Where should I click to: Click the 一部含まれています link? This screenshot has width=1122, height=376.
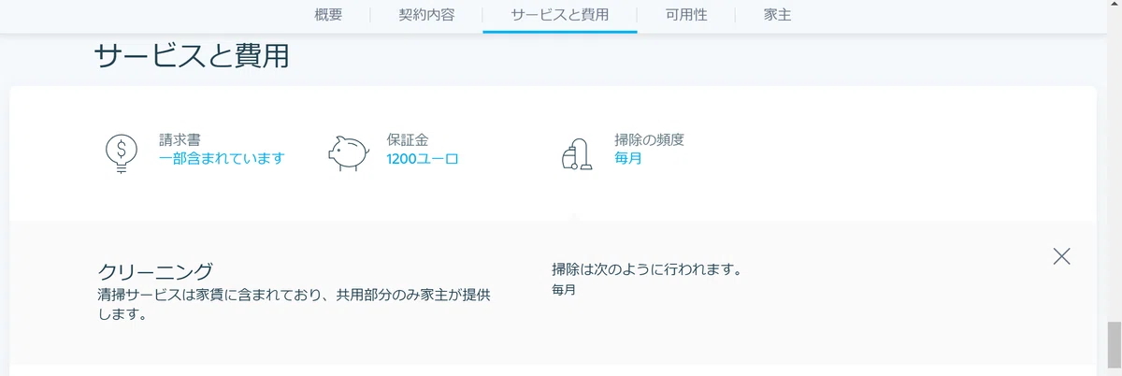click(222, 158)
